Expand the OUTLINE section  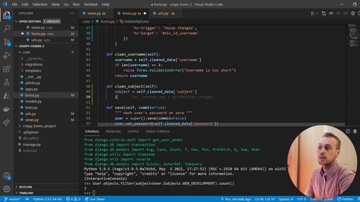(46, 187)
